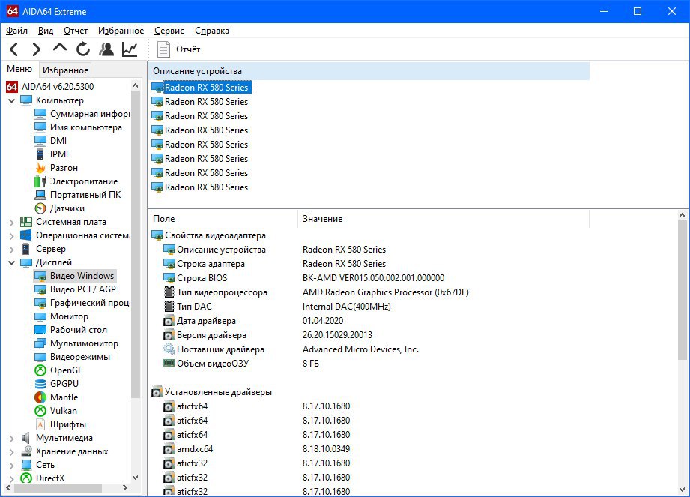Viewport: 690px width, 497px height.
Task: Open the Mantle page
Action: click(x=56, y=397)
